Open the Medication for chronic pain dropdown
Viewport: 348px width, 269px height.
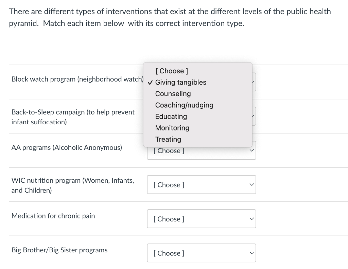point(201,219)
